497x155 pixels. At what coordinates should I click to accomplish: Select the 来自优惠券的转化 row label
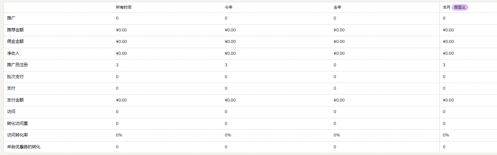[x=24, y=147]
